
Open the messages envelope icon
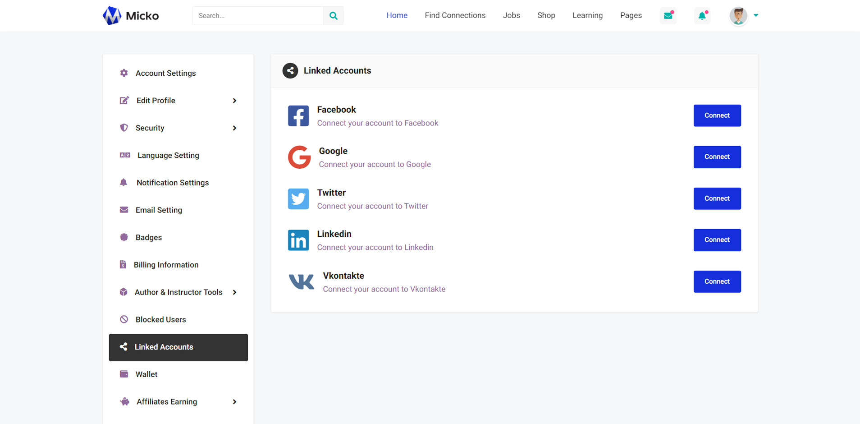(x=668, y=16)
